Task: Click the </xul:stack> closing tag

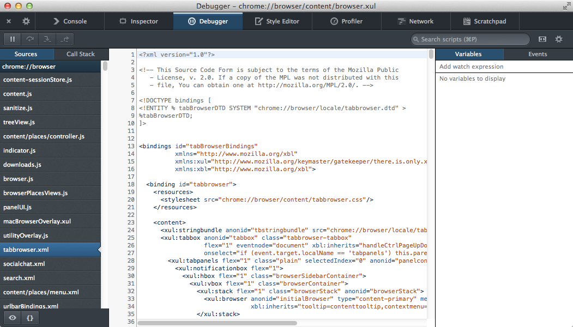Action: tap(218, 314)
